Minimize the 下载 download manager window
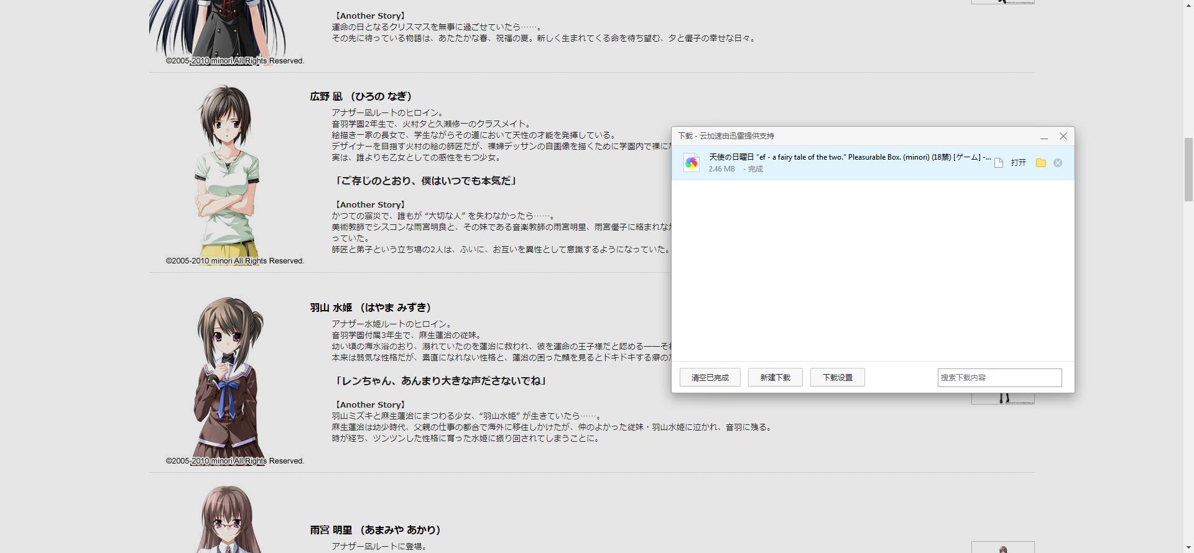1194x553 pixels. pos(1044,136)
